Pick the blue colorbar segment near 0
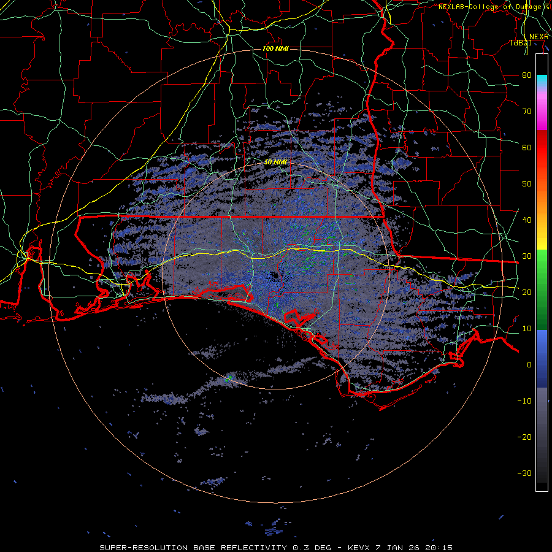 click(542, 359)
